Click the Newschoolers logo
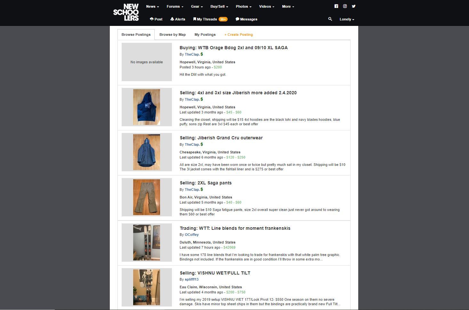The image size is (469, 310). pyautogui.click(x=126, y=12)
